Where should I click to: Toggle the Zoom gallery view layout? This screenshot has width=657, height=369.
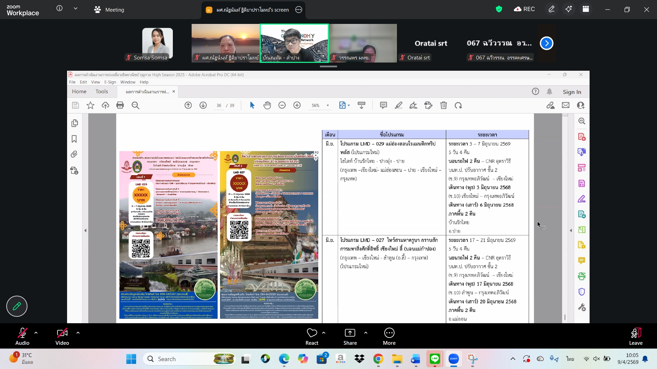point(586,9)
